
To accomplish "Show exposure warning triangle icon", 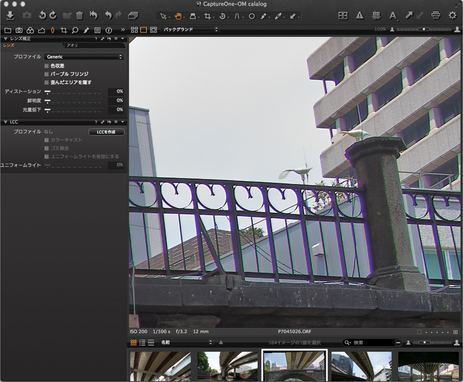I will [x=359, y=16].
